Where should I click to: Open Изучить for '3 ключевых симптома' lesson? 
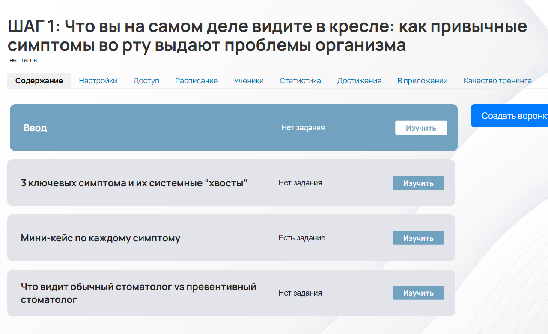[x=418, y=183]
